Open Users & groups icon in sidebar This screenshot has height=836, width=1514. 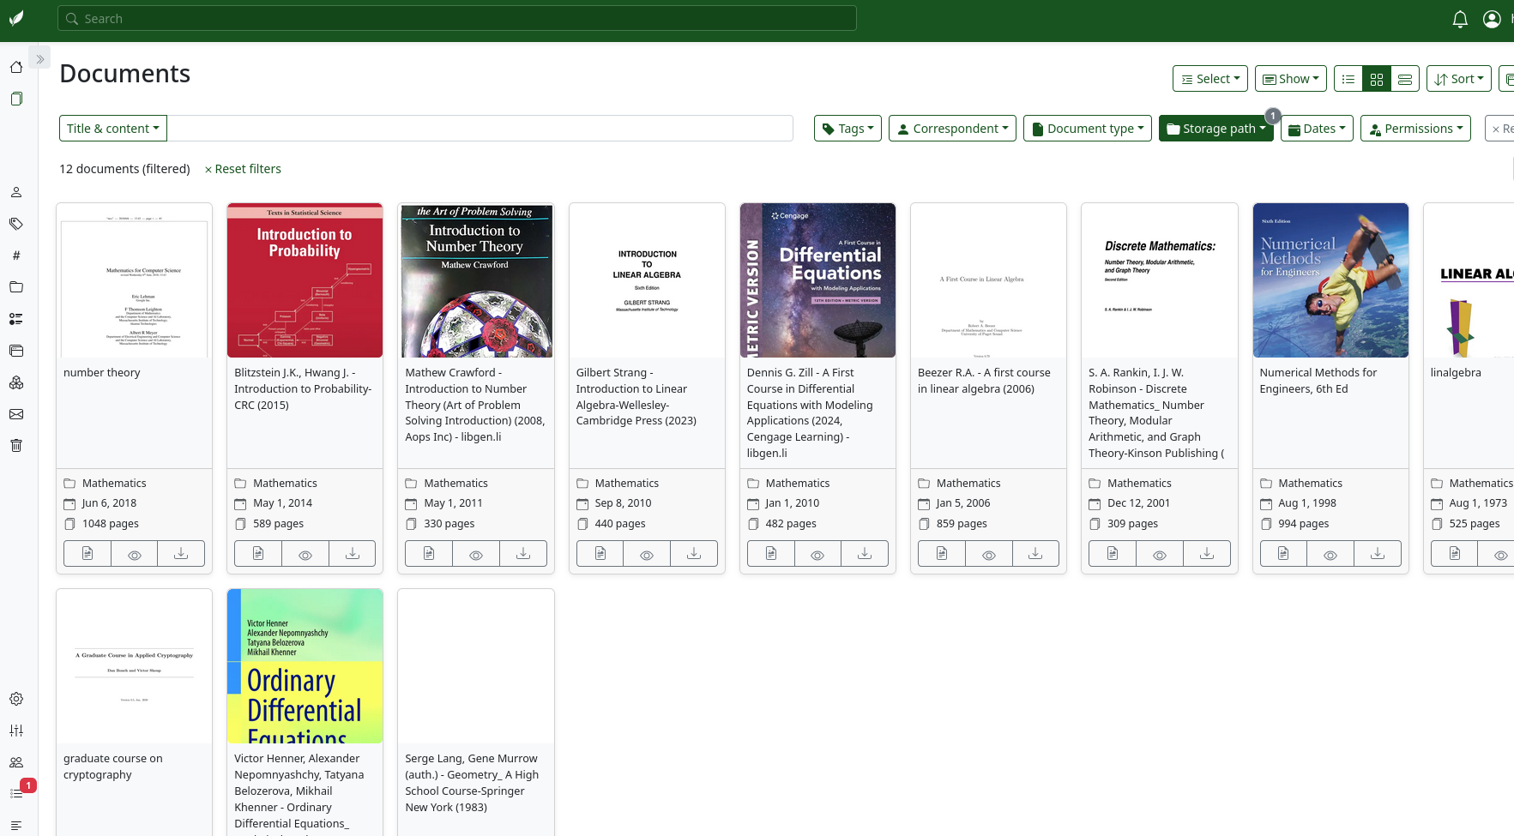[16, 762]
